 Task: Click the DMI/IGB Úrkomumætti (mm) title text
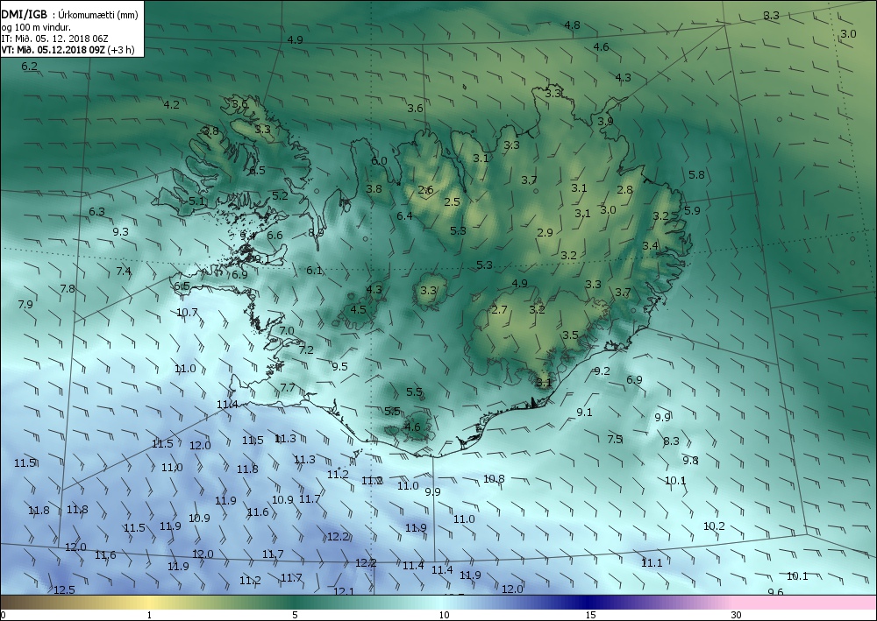[70, 15]
